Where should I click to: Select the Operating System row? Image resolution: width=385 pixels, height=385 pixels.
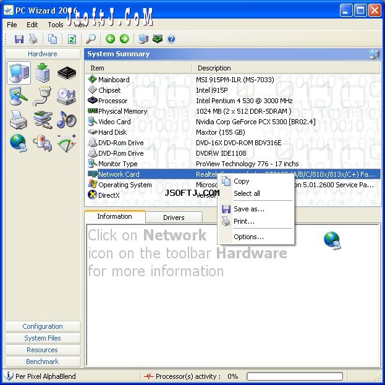tap(233, 185)
